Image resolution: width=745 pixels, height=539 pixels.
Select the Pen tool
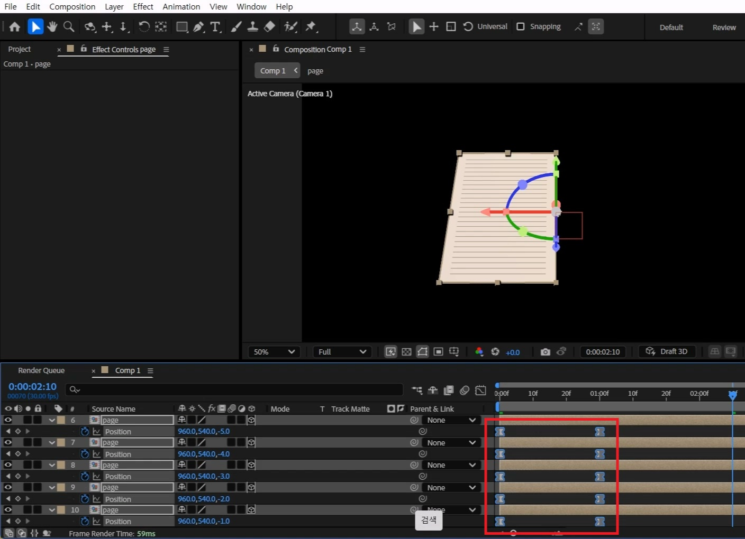[x=199, y=26]
